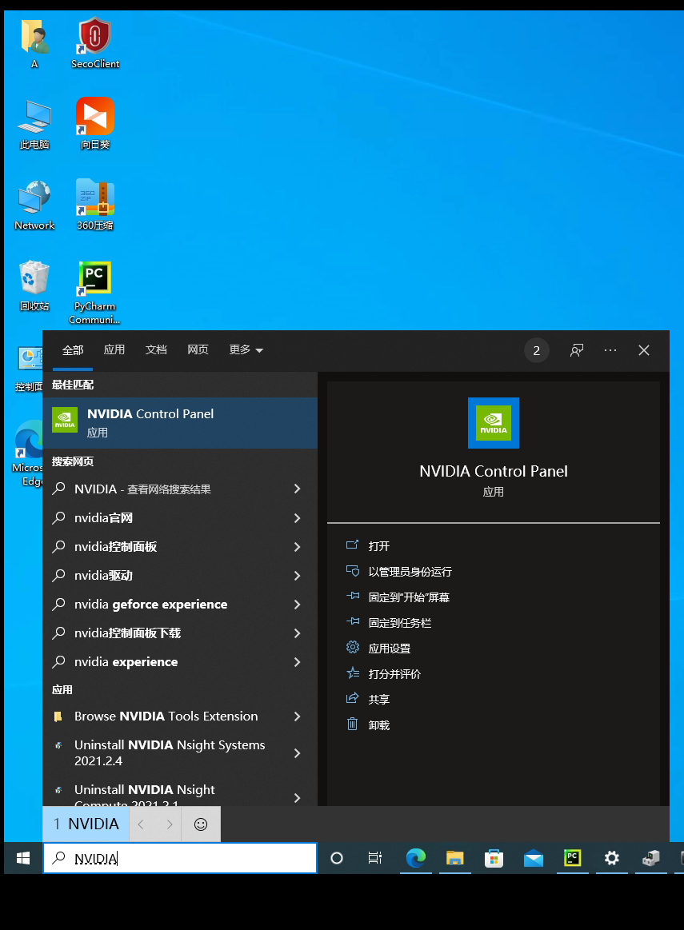Launch Microsoft Edge from taskbar
The height and width of the screenshot is (930, 684).
click(415, 858)
